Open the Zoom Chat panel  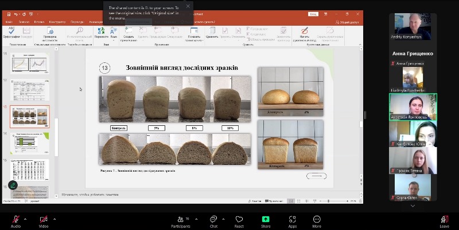tap(213, 220)
